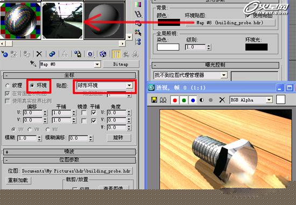
Task: Toggle the 使用贴图 checkbox
Action: tap(248, 15)
